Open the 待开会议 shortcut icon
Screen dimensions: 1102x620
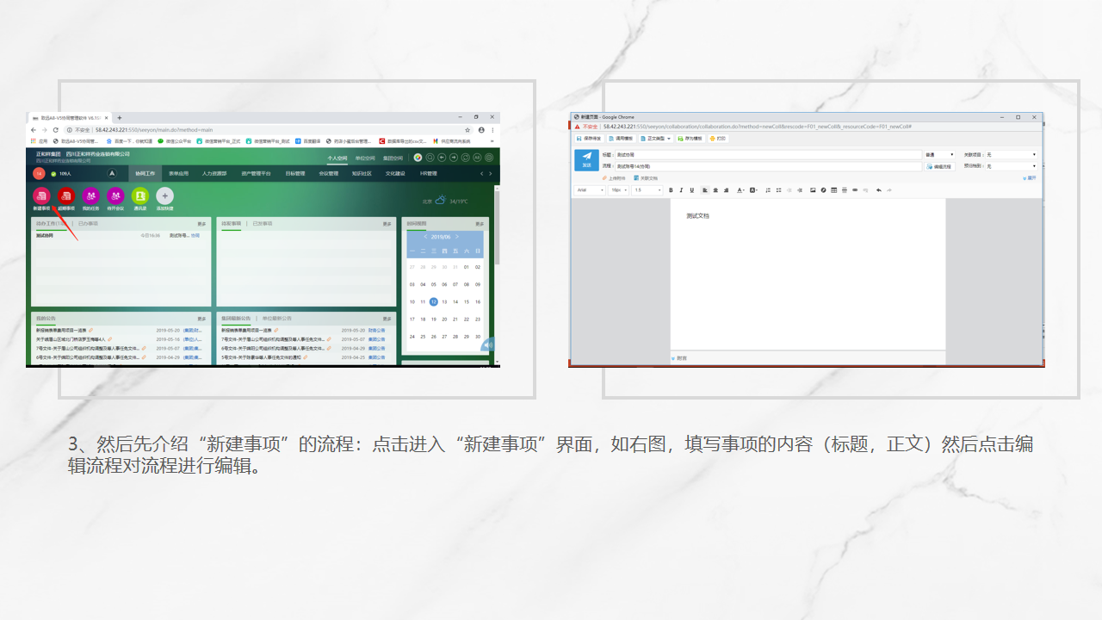pyautogui.click(x=115, y=197)
